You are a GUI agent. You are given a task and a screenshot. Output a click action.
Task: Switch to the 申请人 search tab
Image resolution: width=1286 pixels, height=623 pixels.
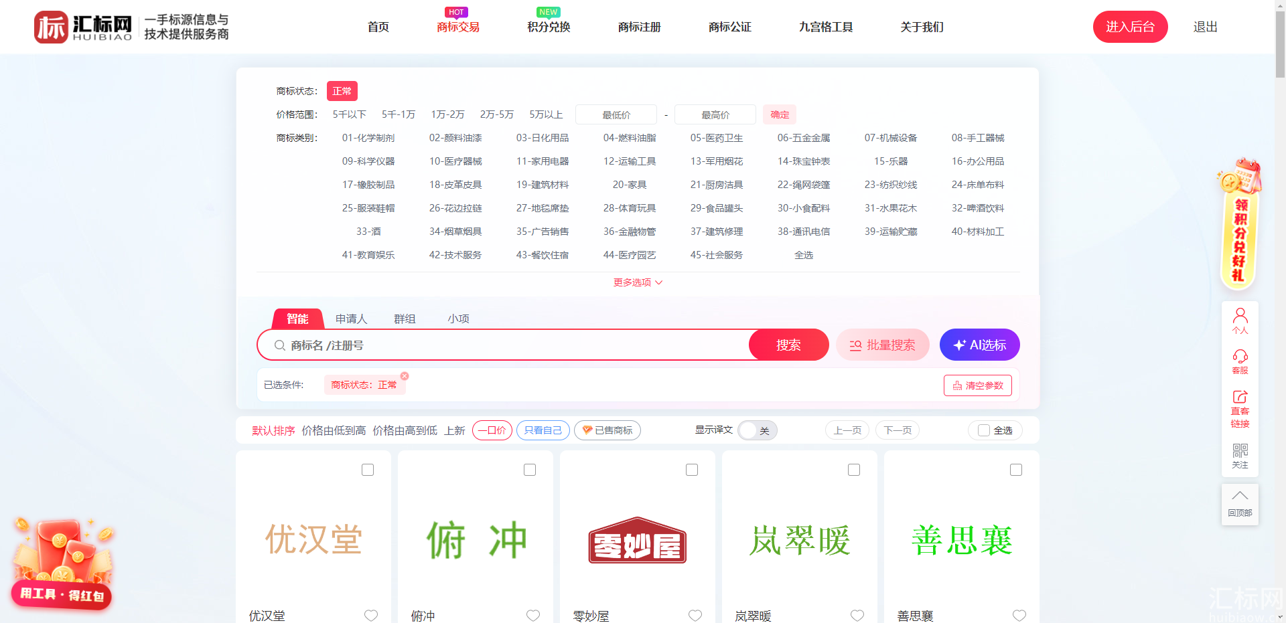pos(352,319)
